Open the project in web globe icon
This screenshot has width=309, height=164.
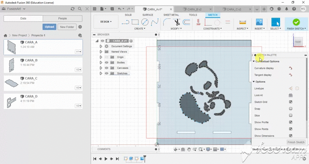pyautogui.click(x=80, y=35)
